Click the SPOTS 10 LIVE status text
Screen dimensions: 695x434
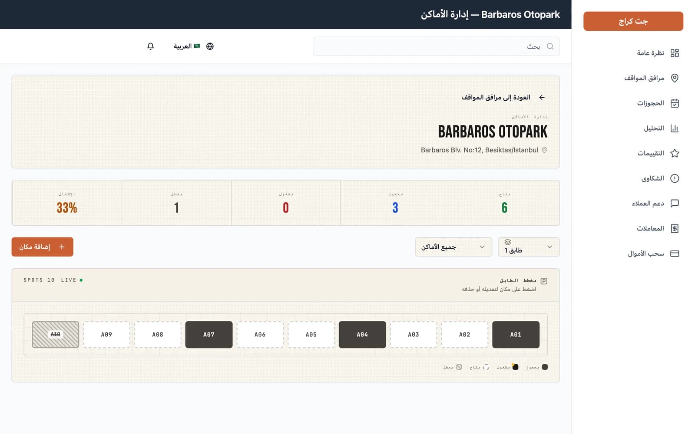(53, 280)
